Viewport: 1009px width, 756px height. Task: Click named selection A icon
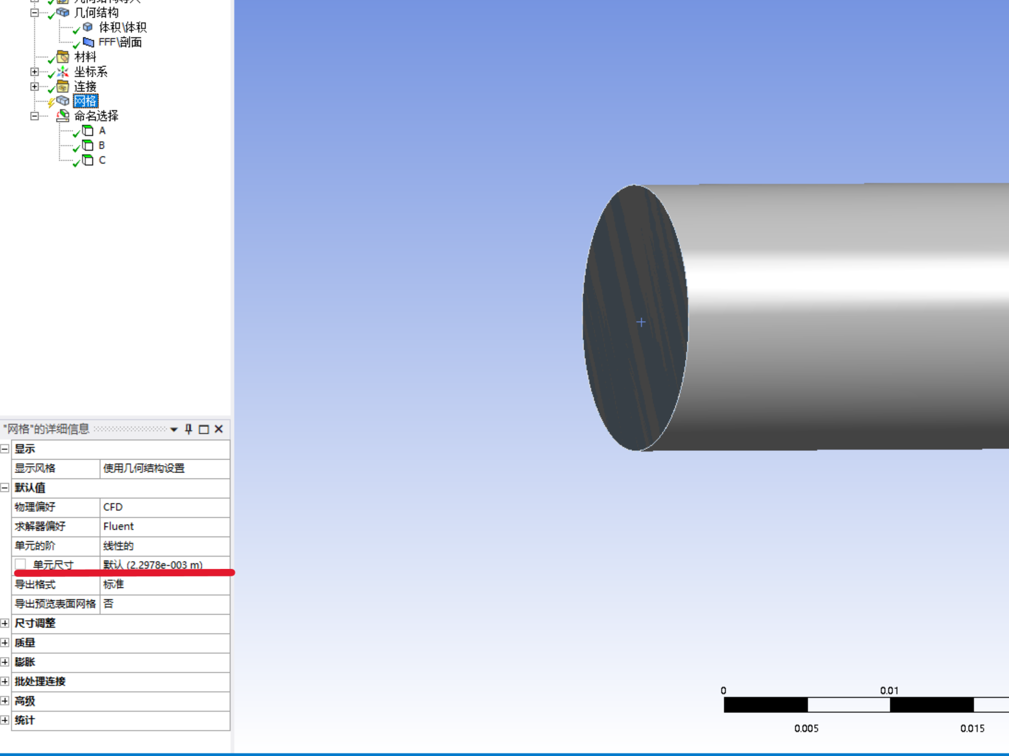point(88,130)
